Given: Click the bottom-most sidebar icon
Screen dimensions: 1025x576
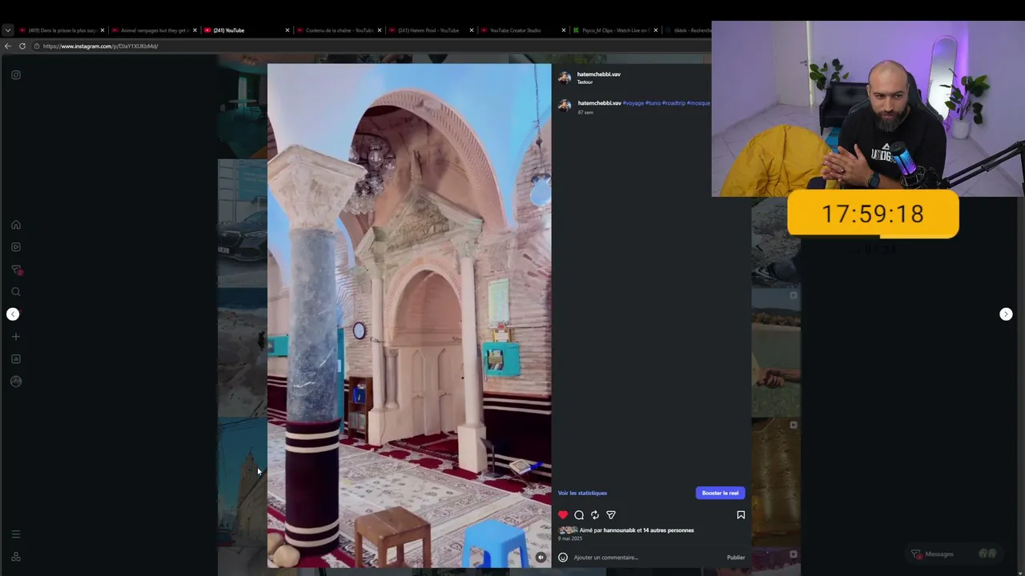Looking at the screenshot, I should point(16,556).
